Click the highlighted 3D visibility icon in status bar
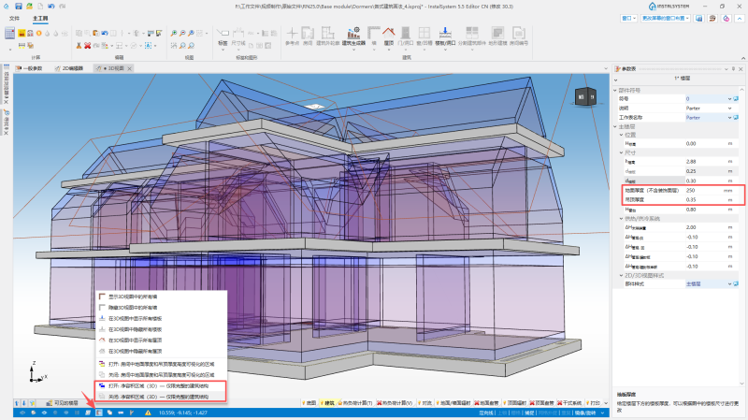Viewport: 748px width, 420px height. click(99, 413)
